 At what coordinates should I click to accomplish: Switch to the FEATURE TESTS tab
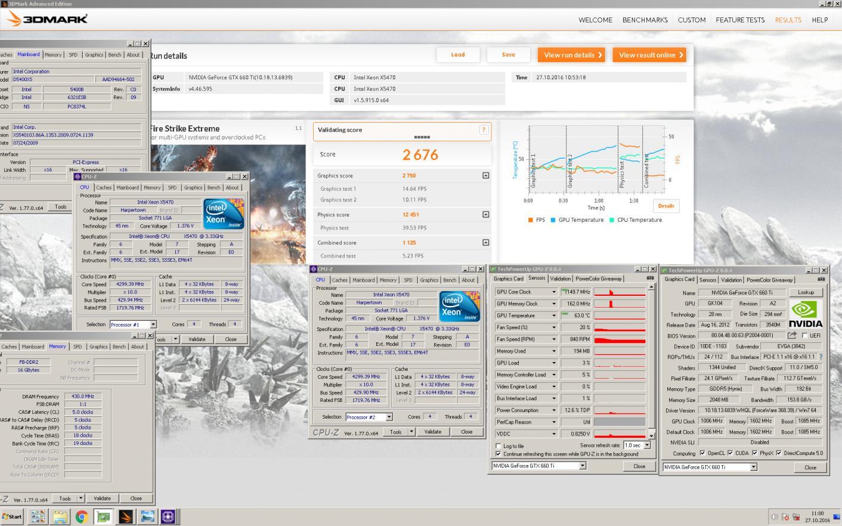pyautogui.click(x=740, y=20)
